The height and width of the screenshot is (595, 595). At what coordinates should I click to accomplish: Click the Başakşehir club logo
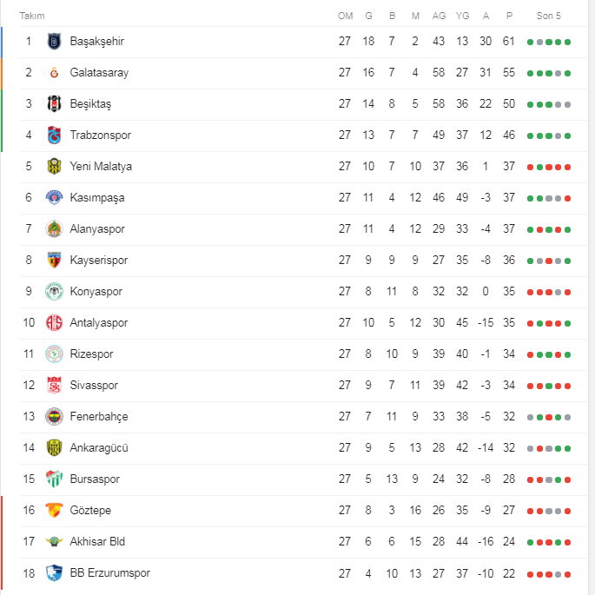(55, 42)
